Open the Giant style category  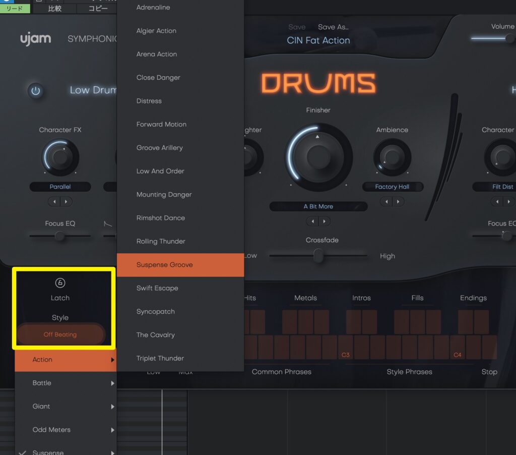66,407
